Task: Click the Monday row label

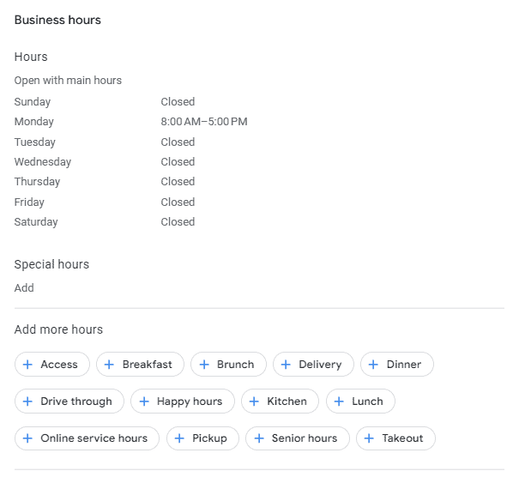Action: coord(33,122)
